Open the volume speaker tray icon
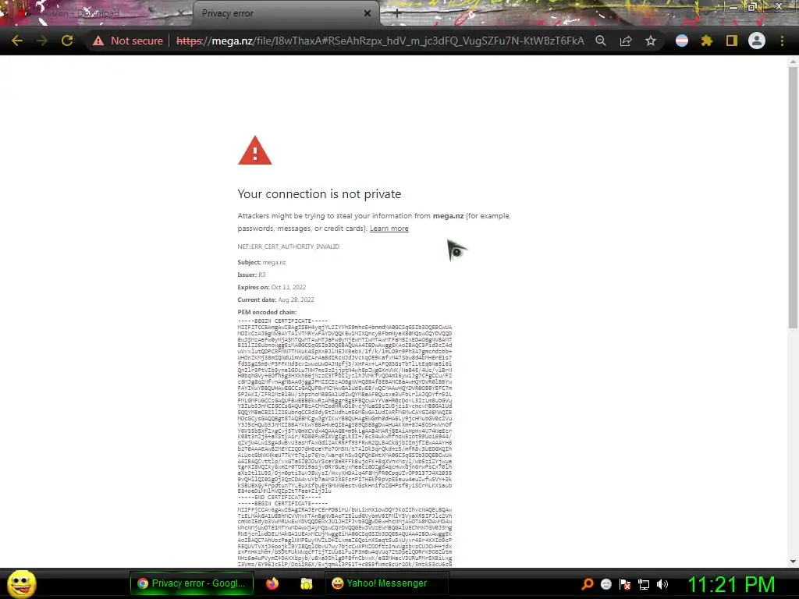Screen dimensions: 799x599 click(662, 584)
